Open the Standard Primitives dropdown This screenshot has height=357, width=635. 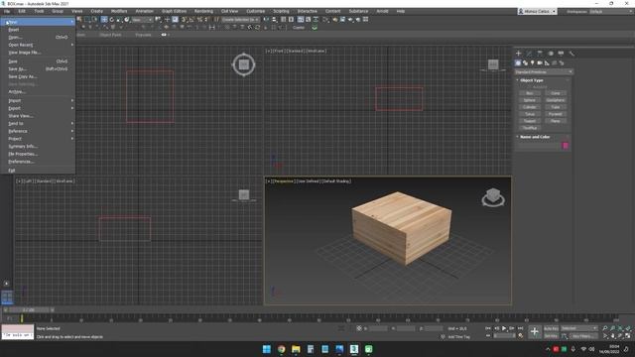(544, 72)
